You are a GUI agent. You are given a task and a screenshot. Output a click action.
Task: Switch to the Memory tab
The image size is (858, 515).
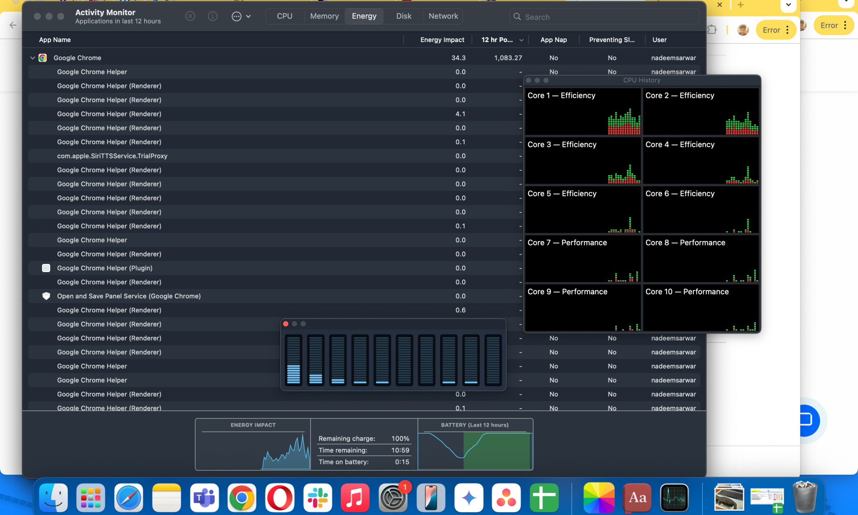click(x=324, y=16)
